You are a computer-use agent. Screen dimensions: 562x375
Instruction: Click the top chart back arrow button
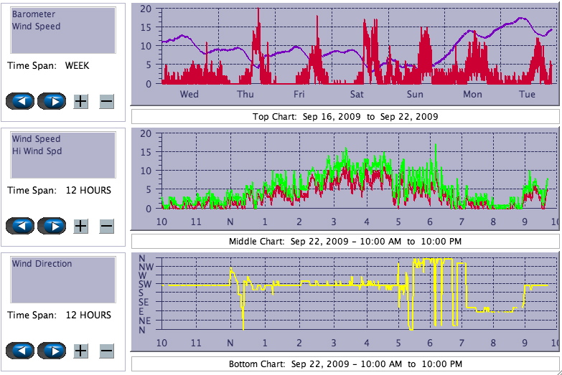coord(20,101)
